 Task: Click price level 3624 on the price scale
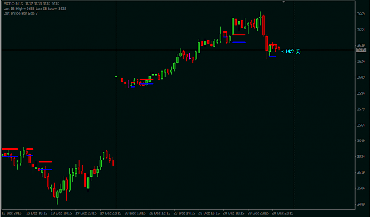click(x=361, y=61)
